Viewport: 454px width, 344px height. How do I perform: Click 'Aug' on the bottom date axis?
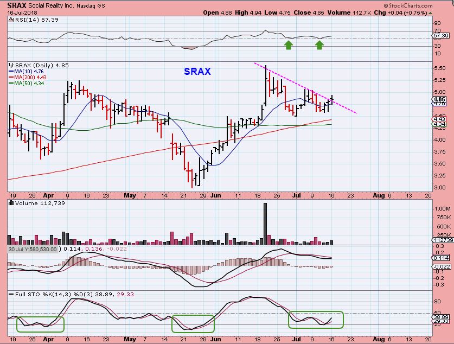pos(379,339)
